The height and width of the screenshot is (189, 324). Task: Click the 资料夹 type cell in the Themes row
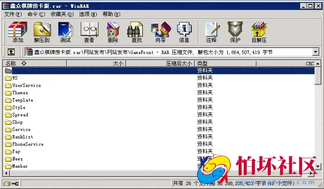(205, 93)
